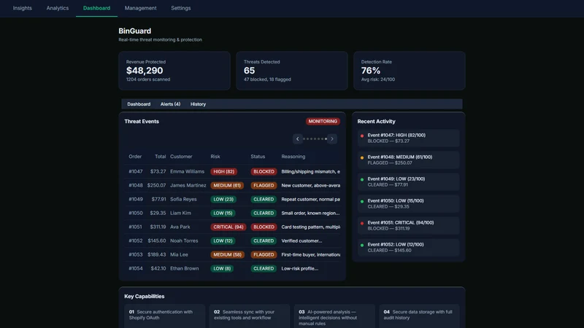Open Event #1052 LOW in Recent Activity
The height and width of the screenshot is (328, 584).
[x=408, y=247]
